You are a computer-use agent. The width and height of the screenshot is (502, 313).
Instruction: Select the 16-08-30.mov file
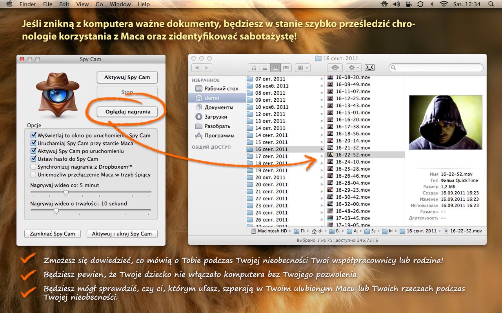pos(366,77)
